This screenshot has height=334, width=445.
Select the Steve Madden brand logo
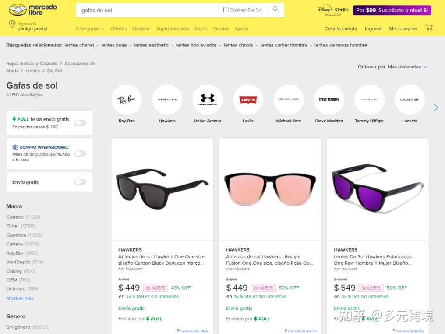point(329,99)
